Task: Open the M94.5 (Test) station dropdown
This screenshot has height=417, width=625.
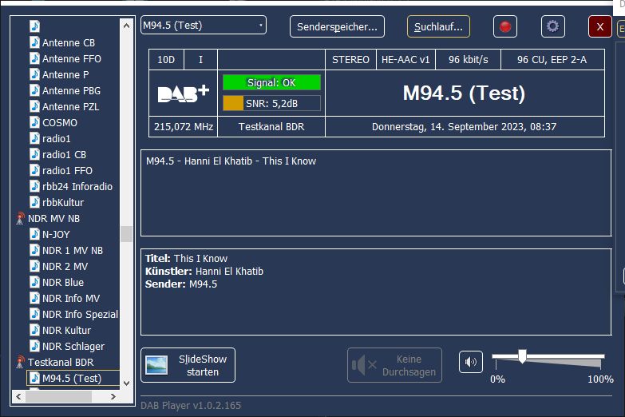Action: [x=204, y=26]
